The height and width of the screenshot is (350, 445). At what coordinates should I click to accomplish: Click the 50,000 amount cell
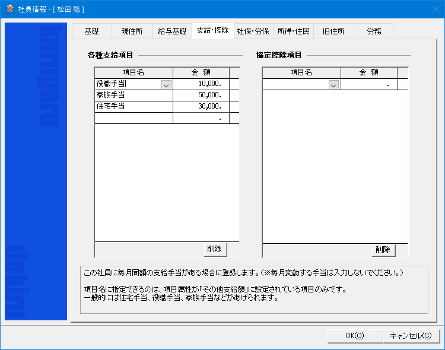point(201,96)
